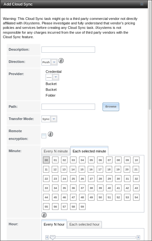This screenshot has height=241, width=152.
Task: Toggle minute 27 button
Action: pos(91,179)
